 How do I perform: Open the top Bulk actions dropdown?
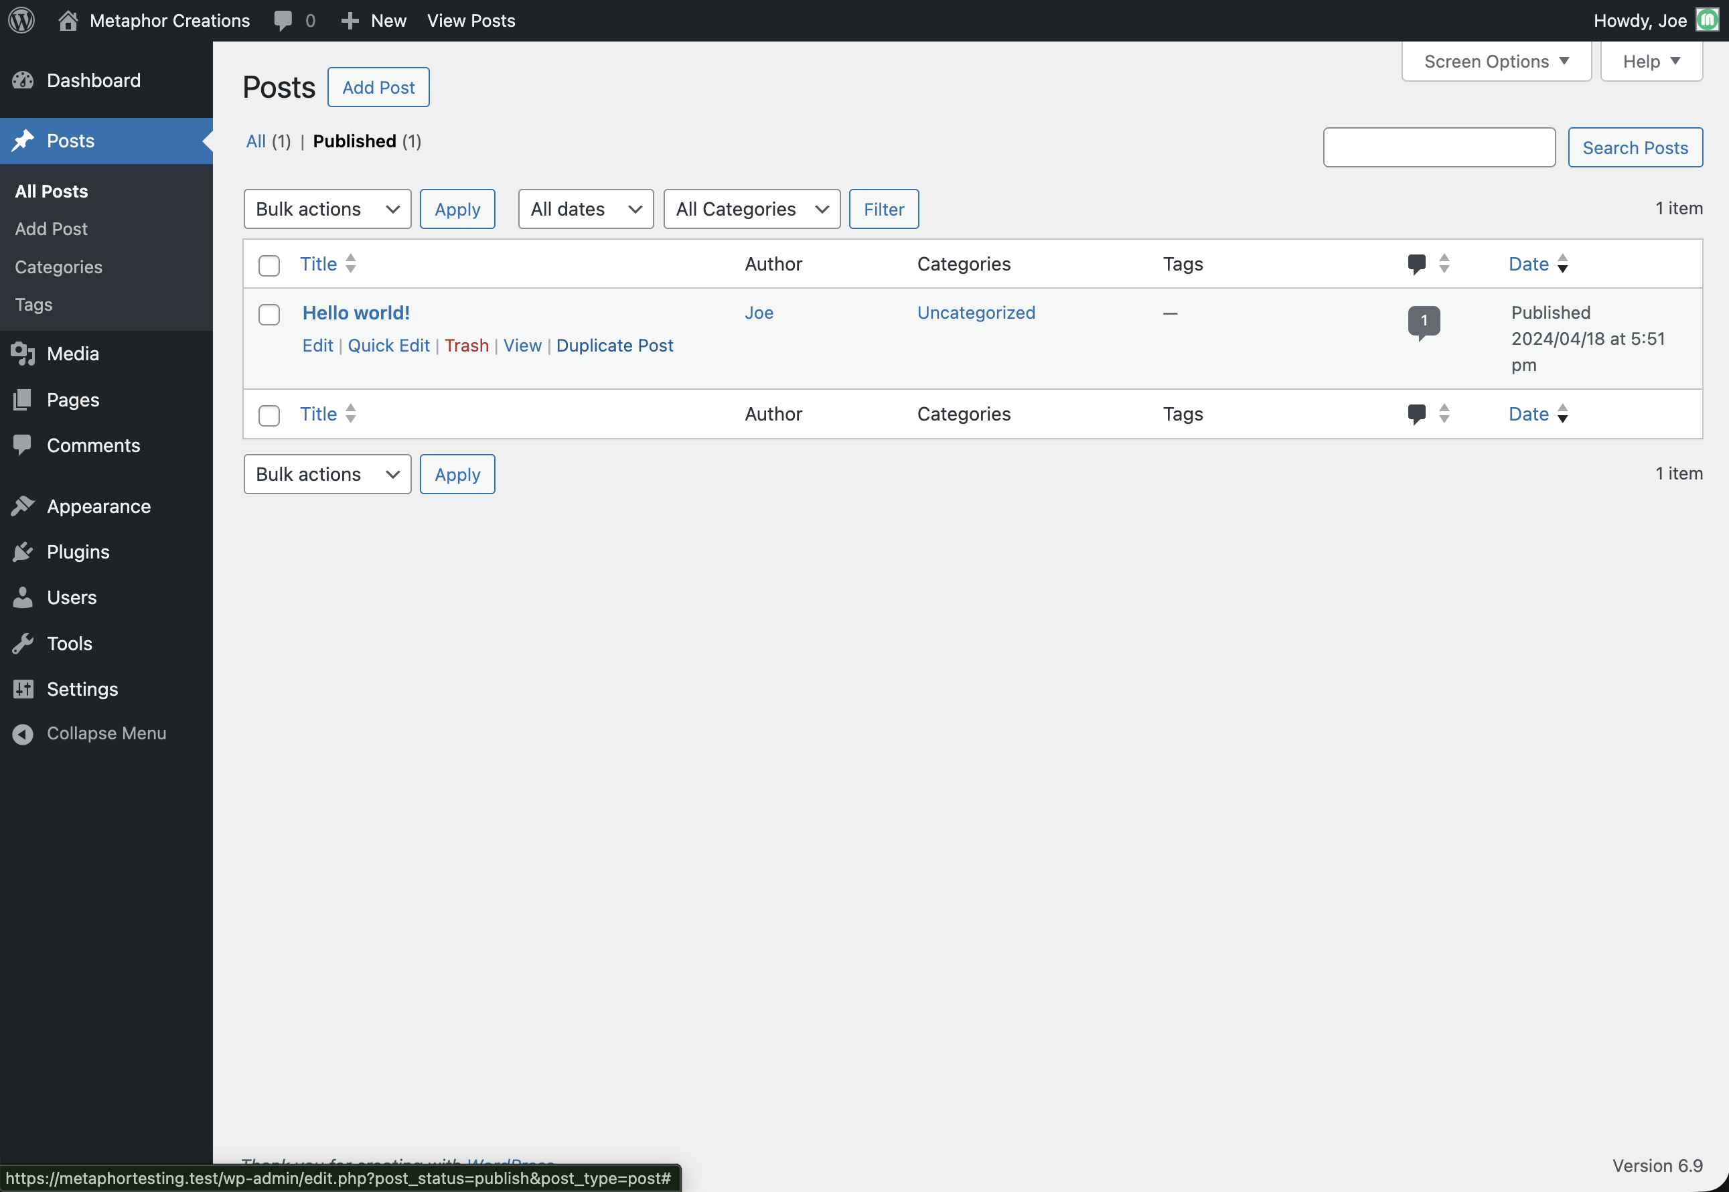[327, 209]
